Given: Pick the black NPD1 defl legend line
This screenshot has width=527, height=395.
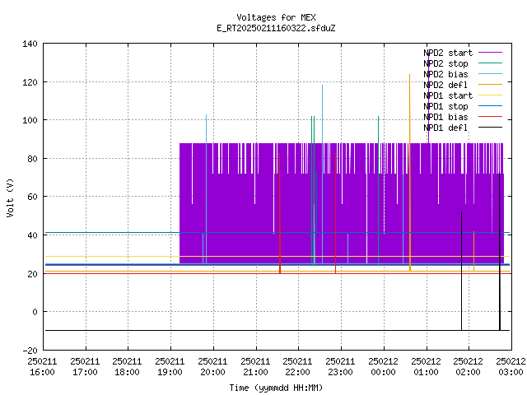Looking at the screenshot, I should click(x=491, y=128).
